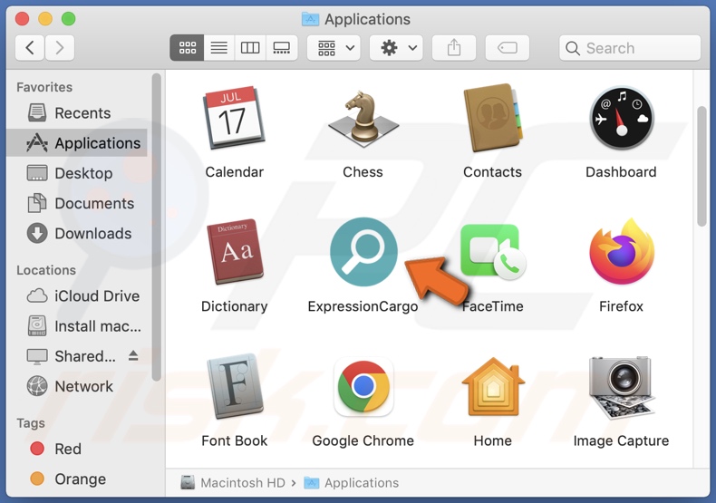The height and width of the screenshot is (503, 716).
Task: Open Install mac... volume in sidebar
Action: (x=77, y=326)
